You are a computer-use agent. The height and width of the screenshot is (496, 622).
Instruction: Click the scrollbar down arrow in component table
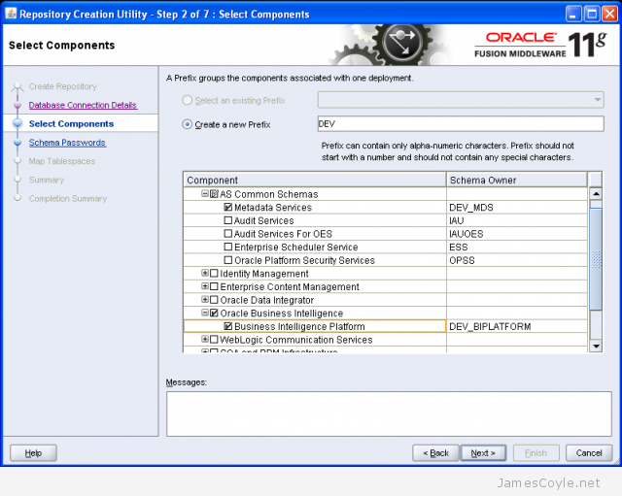596,346
